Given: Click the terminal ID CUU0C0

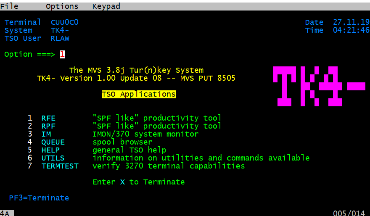Looking at the screenshot, I should pos(64,22).
